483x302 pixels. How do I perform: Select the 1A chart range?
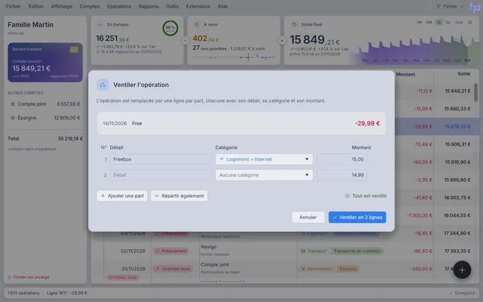coord(439,22)
